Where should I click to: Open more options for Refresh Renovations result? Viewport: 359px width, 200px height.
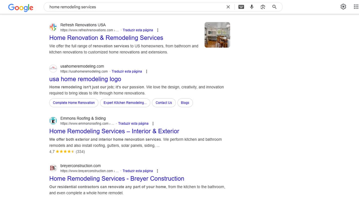158,30
